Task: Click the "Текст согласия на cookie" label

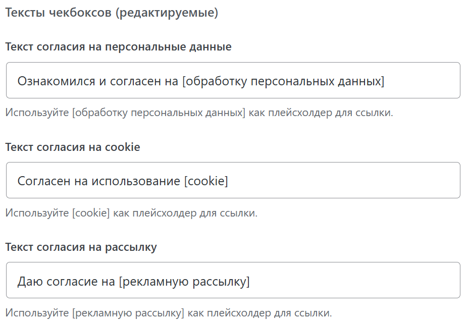Action: [73, 147]
